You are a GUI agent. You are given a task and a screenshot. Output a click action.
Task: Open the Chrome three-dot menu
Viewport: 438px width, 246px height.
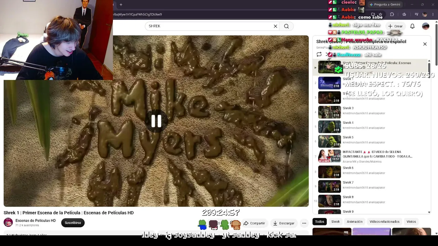[433, 14]
